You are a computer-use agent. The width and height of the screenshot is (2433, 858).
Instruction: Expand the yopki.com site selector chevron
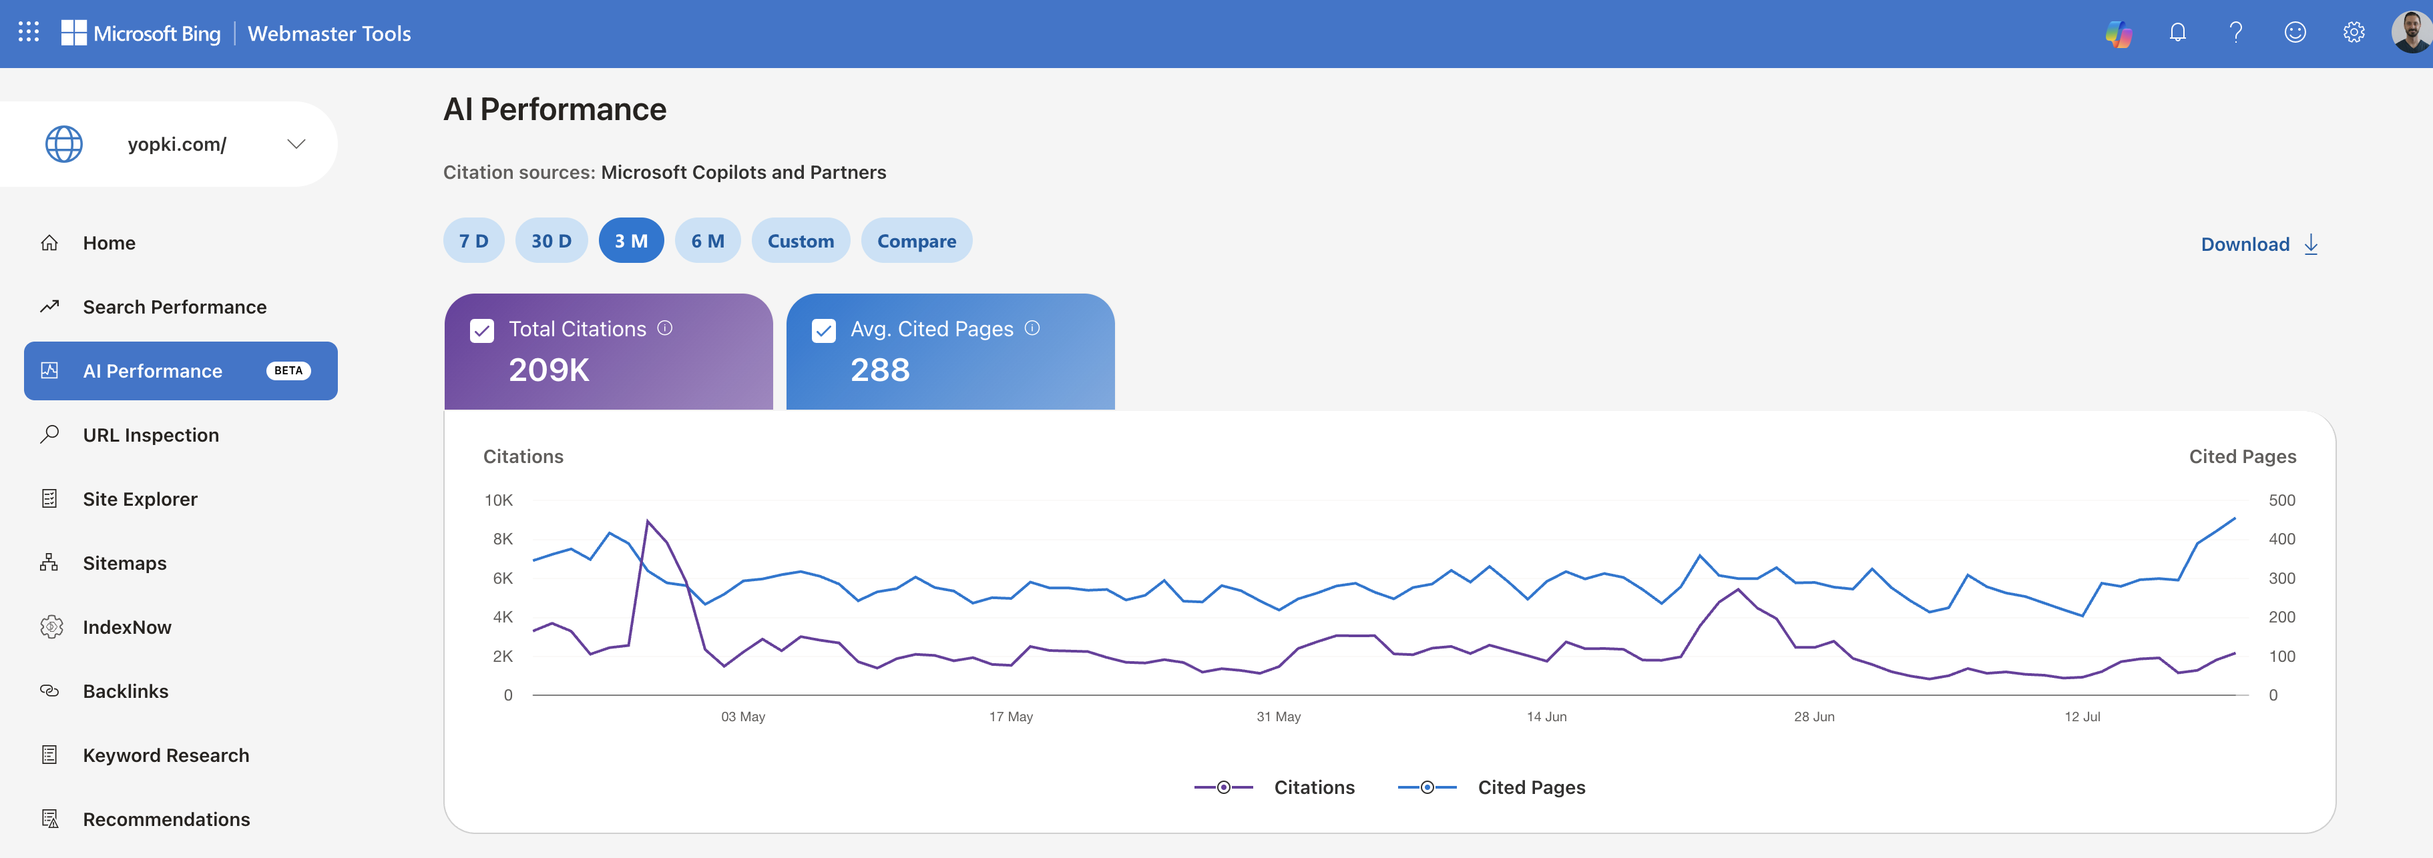[x=296, y=144]
